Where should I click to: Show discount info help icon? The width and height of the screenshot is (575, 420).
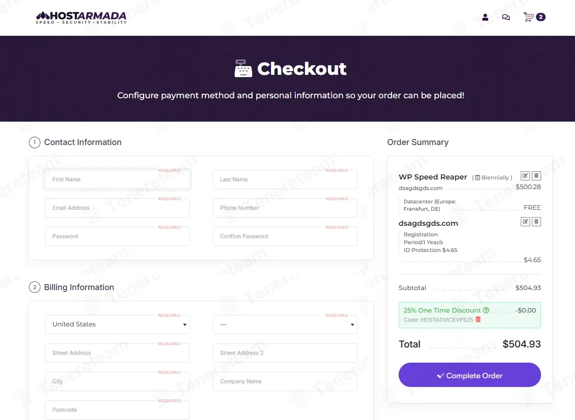(486, 310)
